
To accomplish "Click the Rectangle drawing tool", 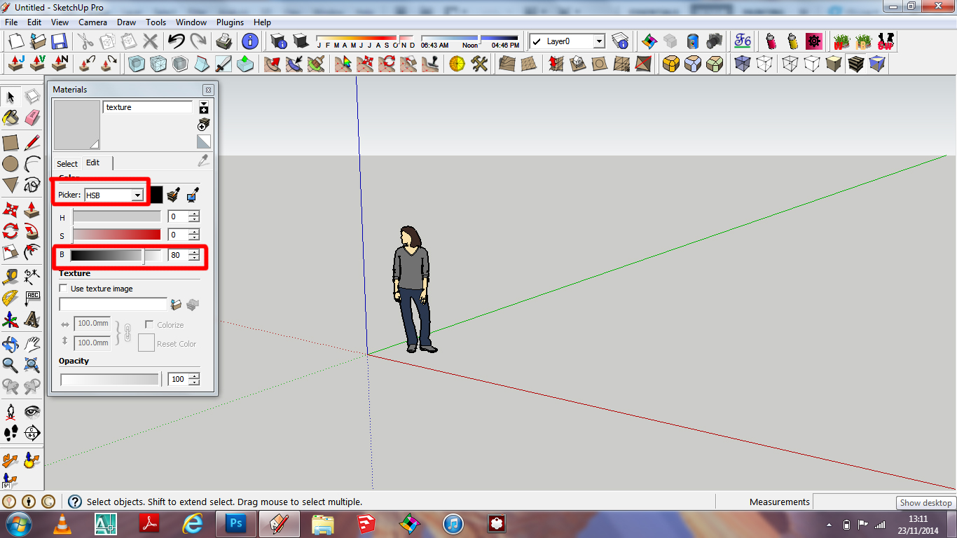I will [x=11, y=143].
